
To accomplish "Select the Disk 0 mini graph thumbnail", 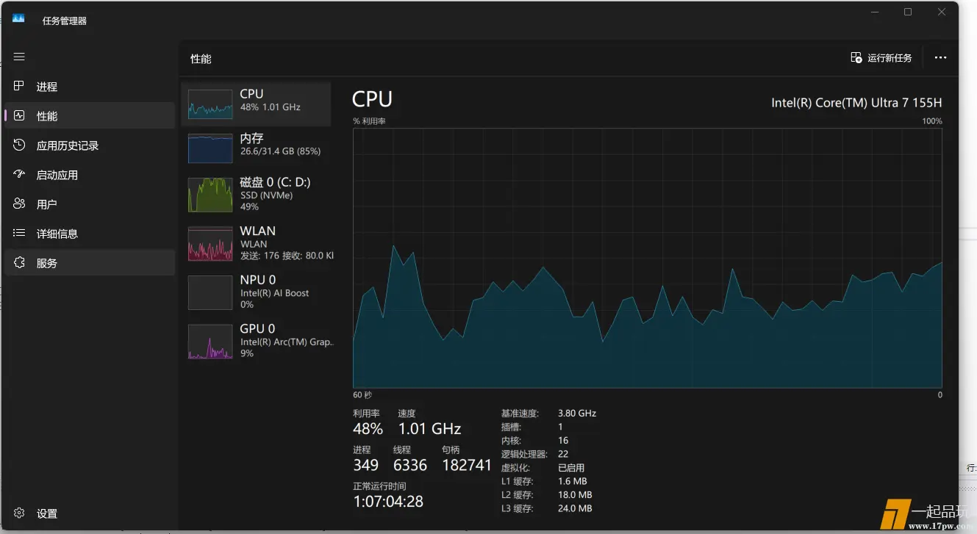I will (211, 195).
